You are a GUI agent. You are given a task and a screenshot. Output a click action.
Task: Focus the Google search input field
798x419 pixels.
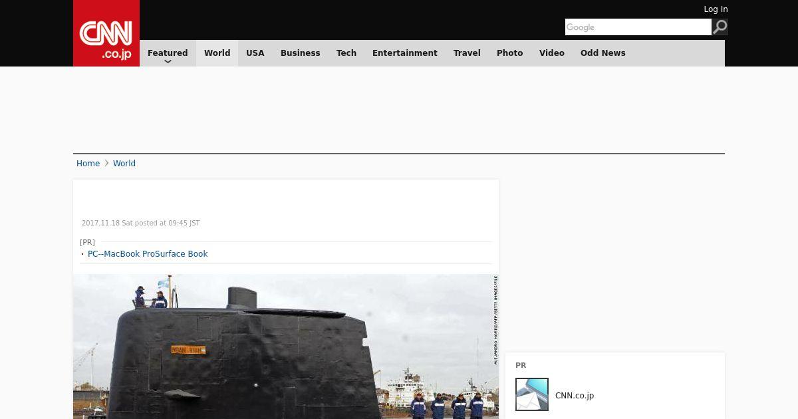tap(638, 27)
